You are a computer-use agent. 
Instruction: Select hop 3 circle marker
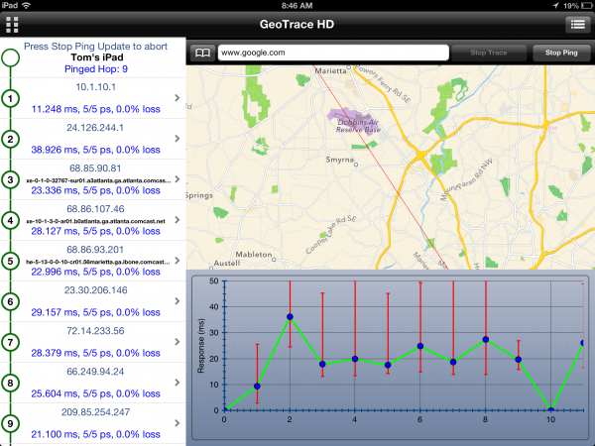click(x=10, y=179)
